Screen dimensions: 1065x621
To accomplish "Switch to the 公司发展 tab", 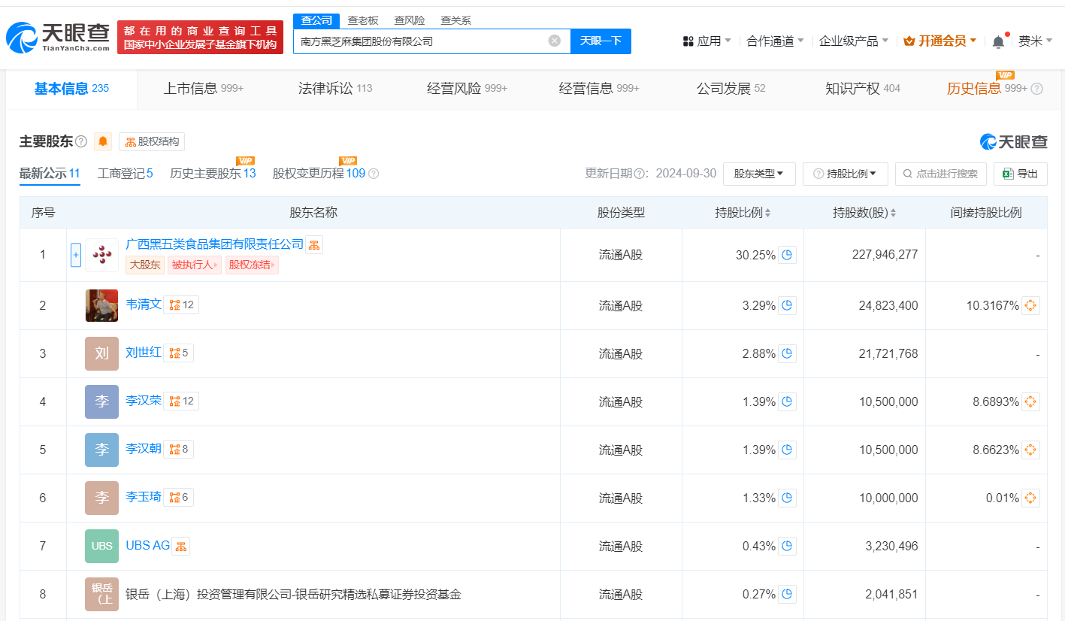I will [x=731, y=89].
